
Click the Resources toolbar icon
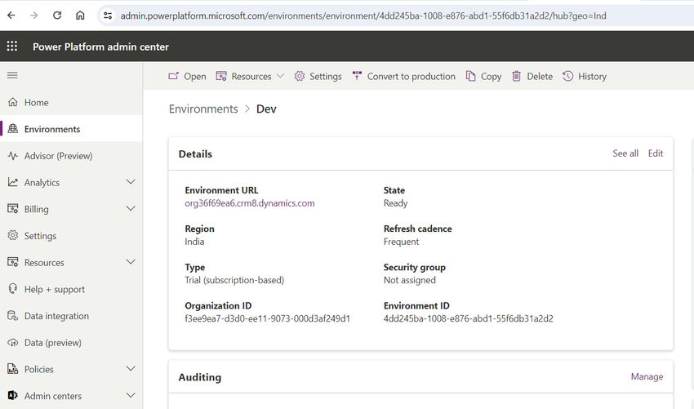(221, 76)
